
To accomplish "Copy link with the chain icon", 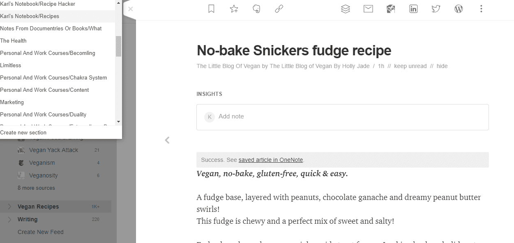I will click(279, 9).
